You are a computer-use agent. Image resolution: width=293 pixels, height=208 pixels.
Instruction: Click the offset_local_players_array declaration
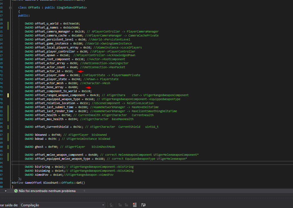click(58, 48)
